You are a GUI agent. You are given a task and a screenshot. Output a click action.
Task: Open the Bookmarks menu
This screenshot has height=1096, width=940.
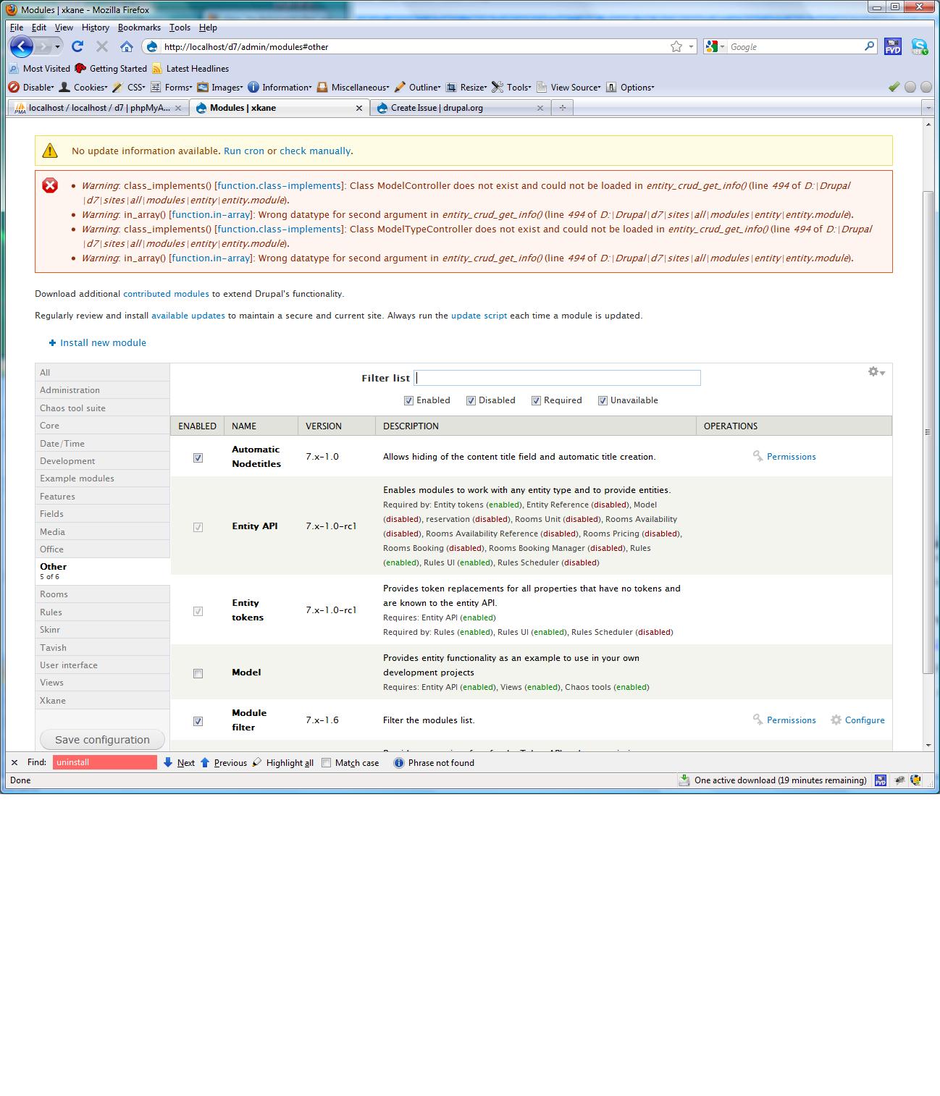(x=139, y=28)
